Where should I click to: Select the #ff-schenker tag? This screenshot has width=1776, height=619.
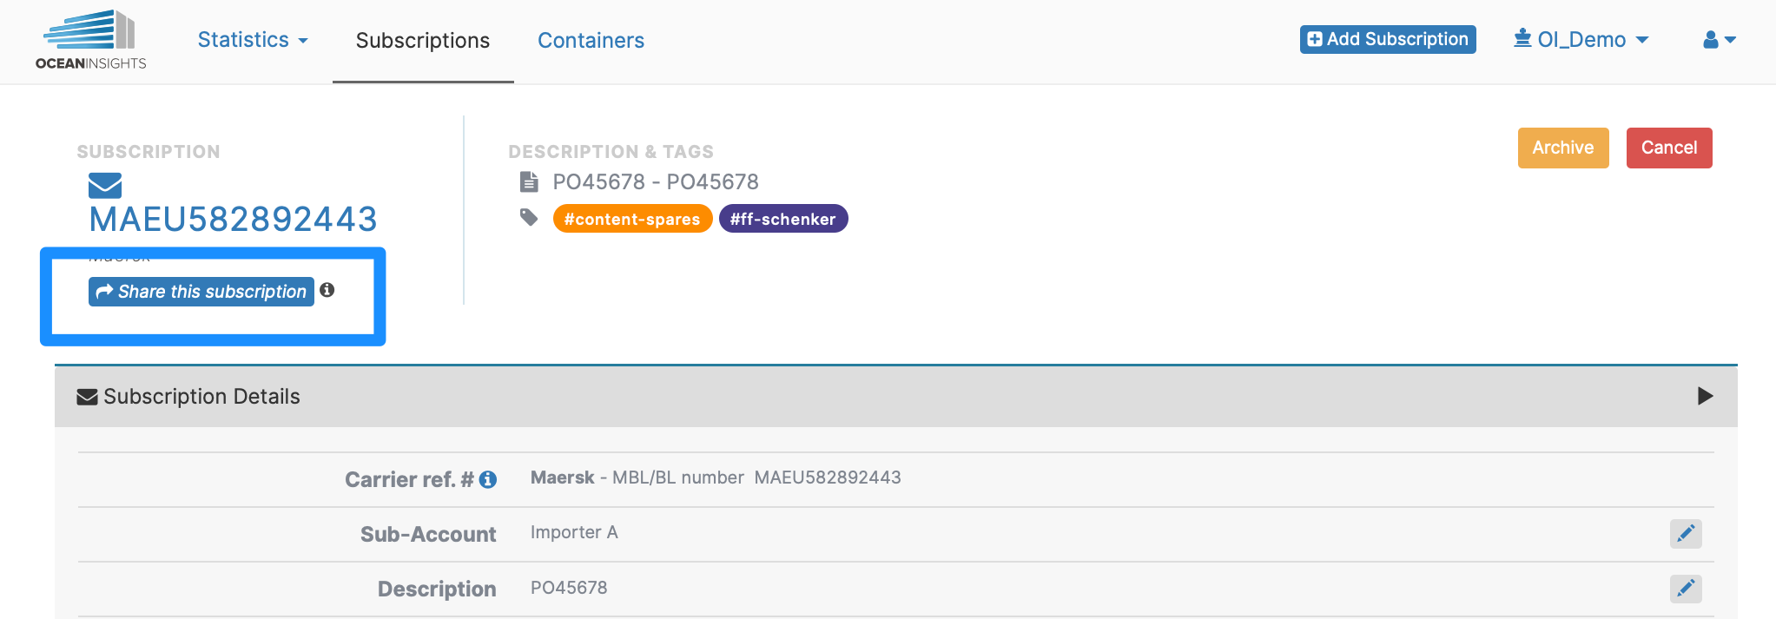point(783,219)
